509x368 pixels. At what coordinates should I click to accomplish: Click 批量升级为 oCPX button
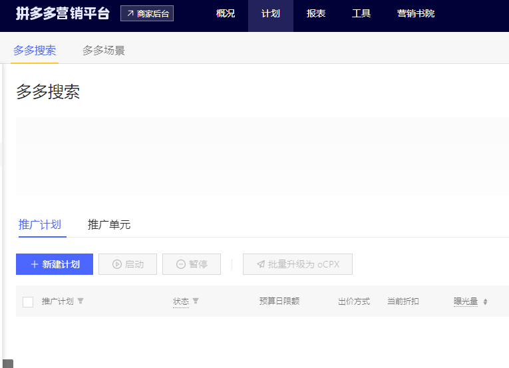pos(297,264)
